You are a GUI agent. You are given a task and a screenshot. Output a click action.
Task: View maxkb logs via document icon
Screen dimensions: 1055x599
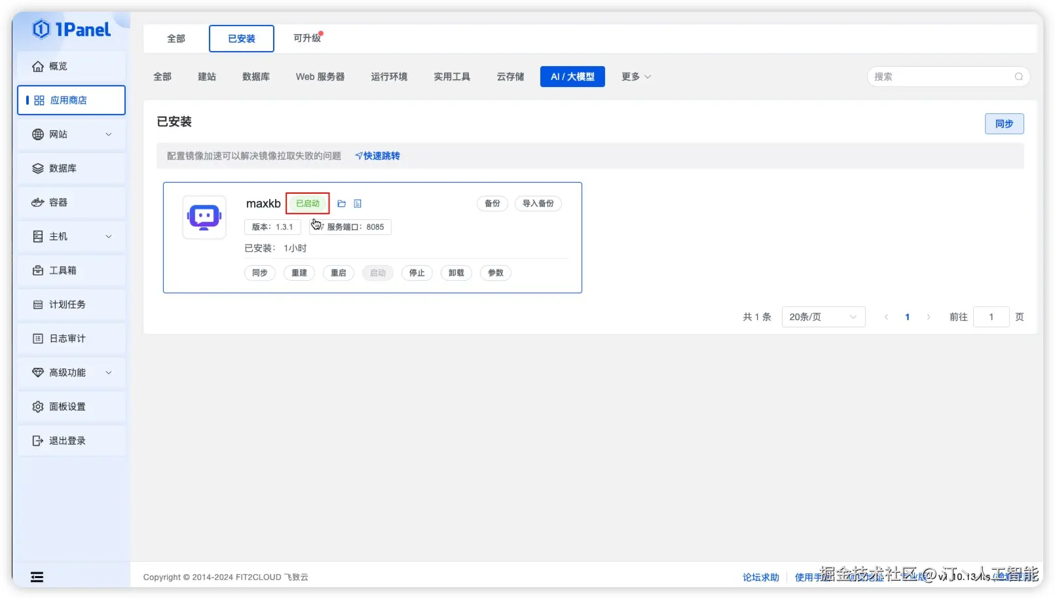coord(358,204)
